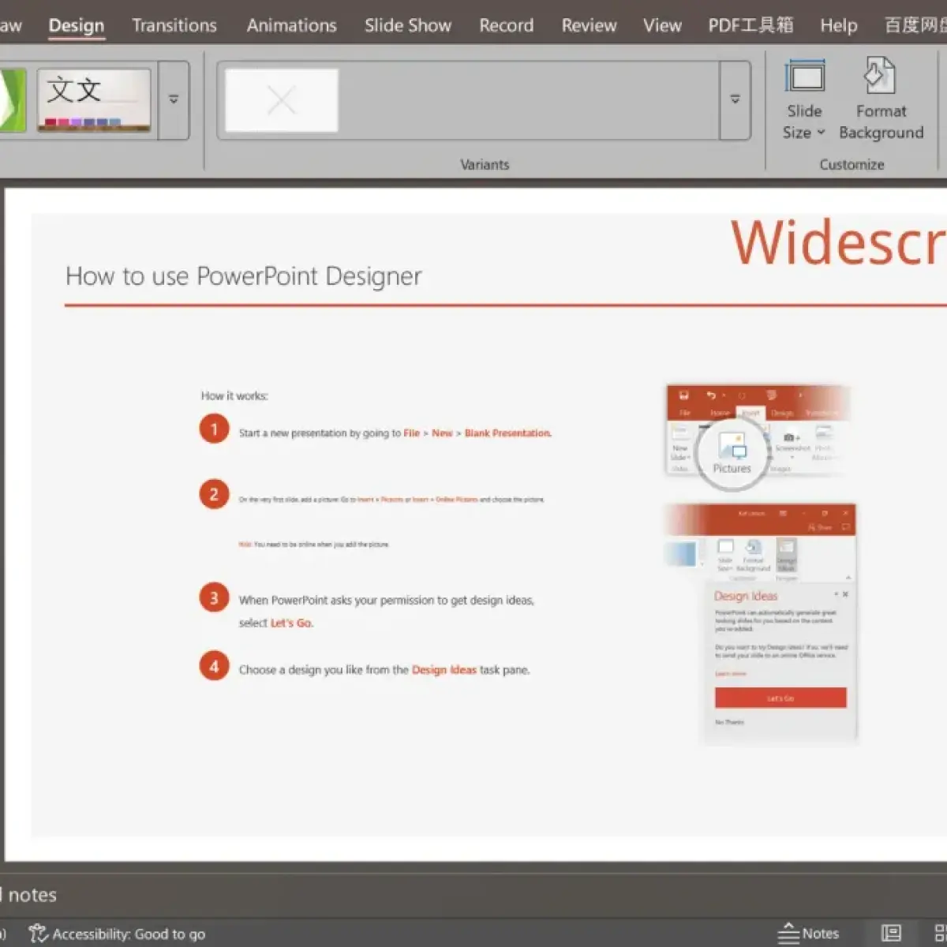Select the Pictures ribbon illustration image
Viewport: 947px width, 947px height.
(758, 439)
